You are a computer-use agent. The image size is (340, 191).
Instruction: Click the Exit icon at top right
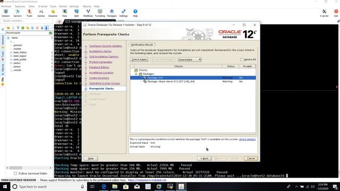coord(336,13)
